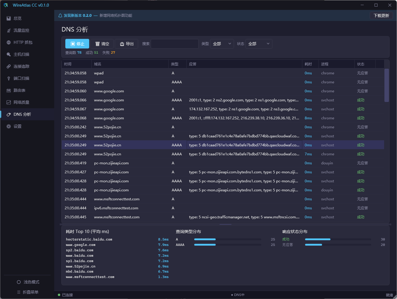Open the 路由表 page

coord(27,90)
